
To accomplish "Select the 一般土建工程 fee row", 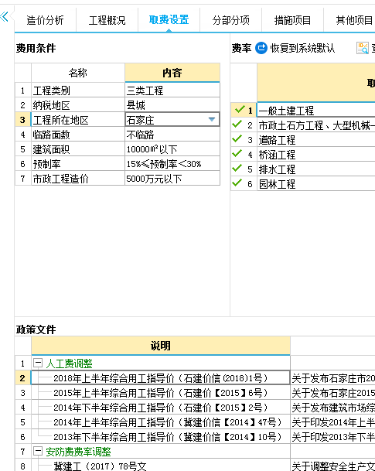I will point(316,111).
